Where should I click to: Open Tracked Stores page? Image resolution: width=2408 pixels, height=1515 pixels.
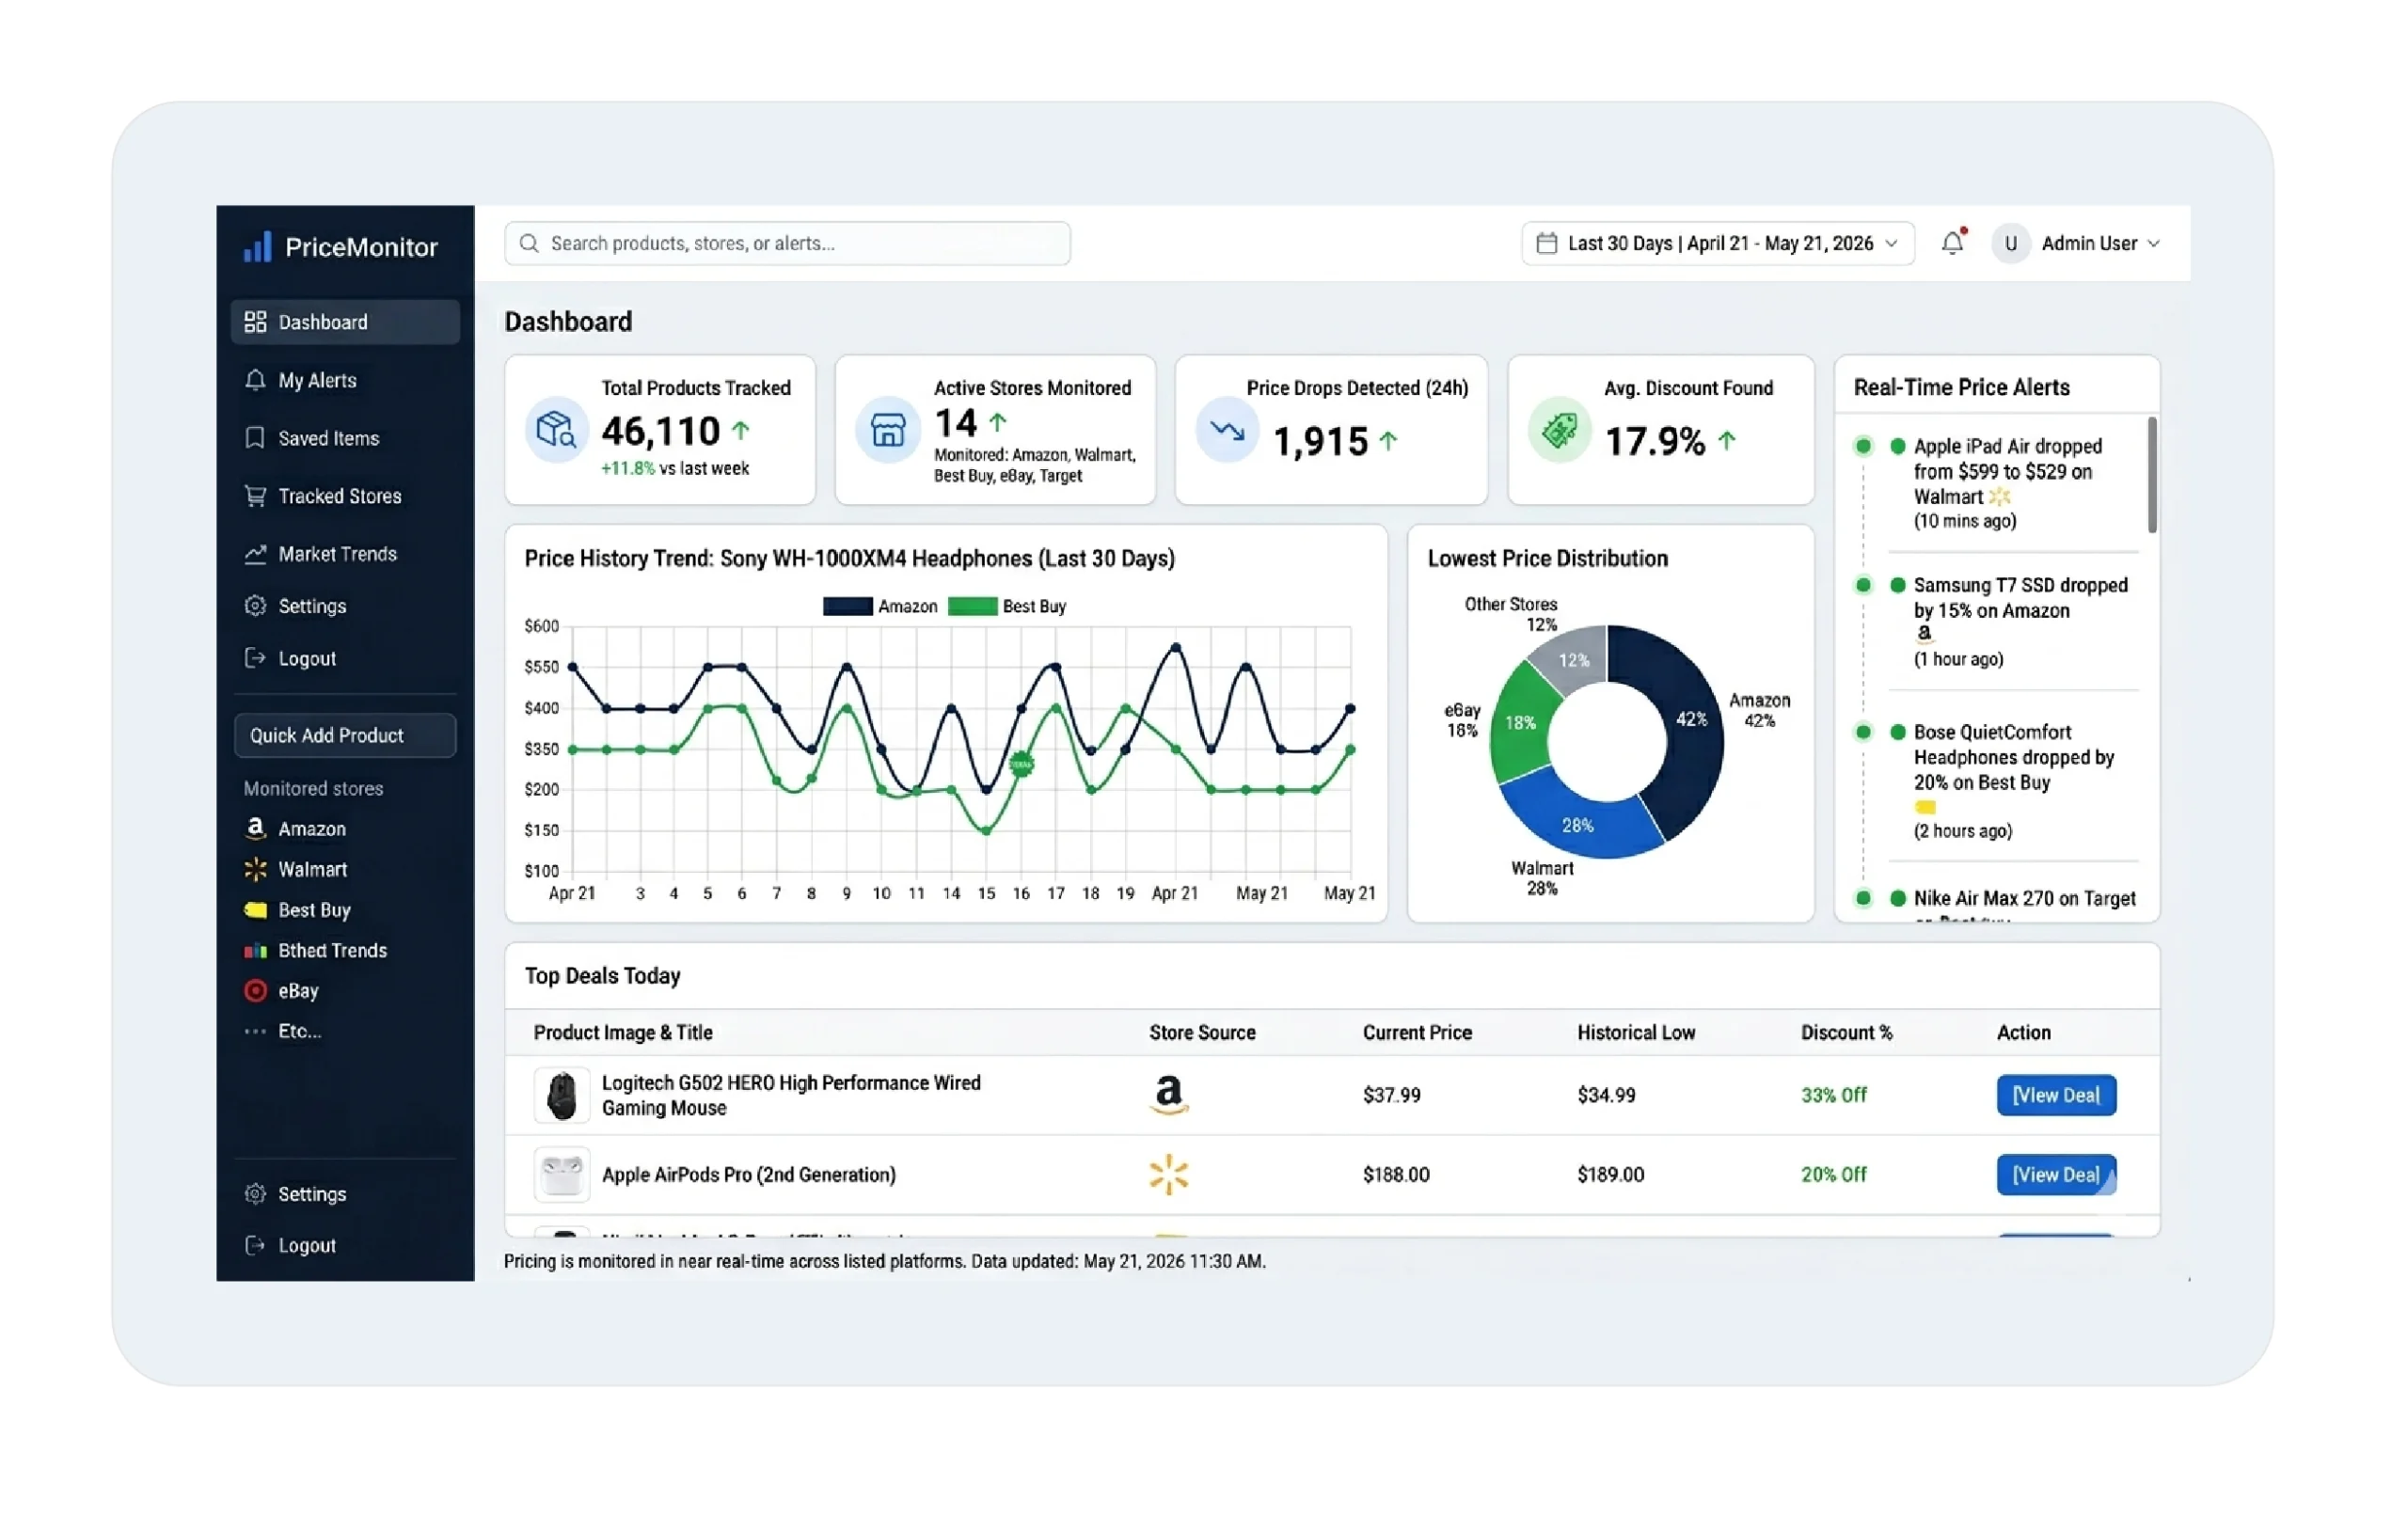coord(345,496)
